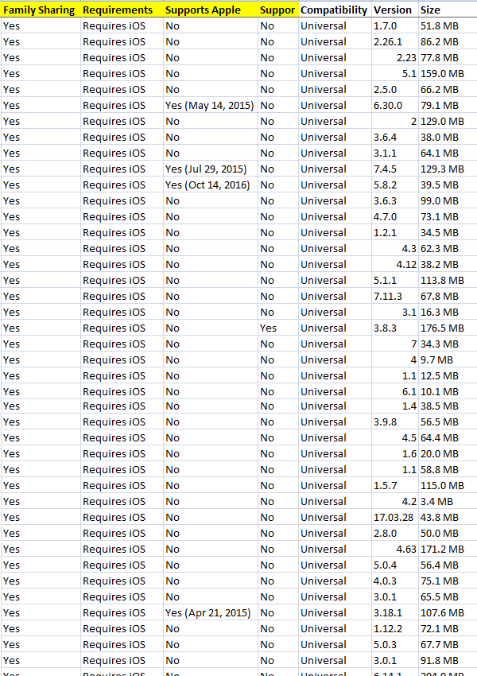Click the size cell 176.5 MB
The image size is (477, 676).
tap(448, 328)
